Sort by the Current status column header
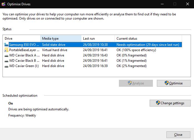The image size is (194, 140). pos(148,39)
